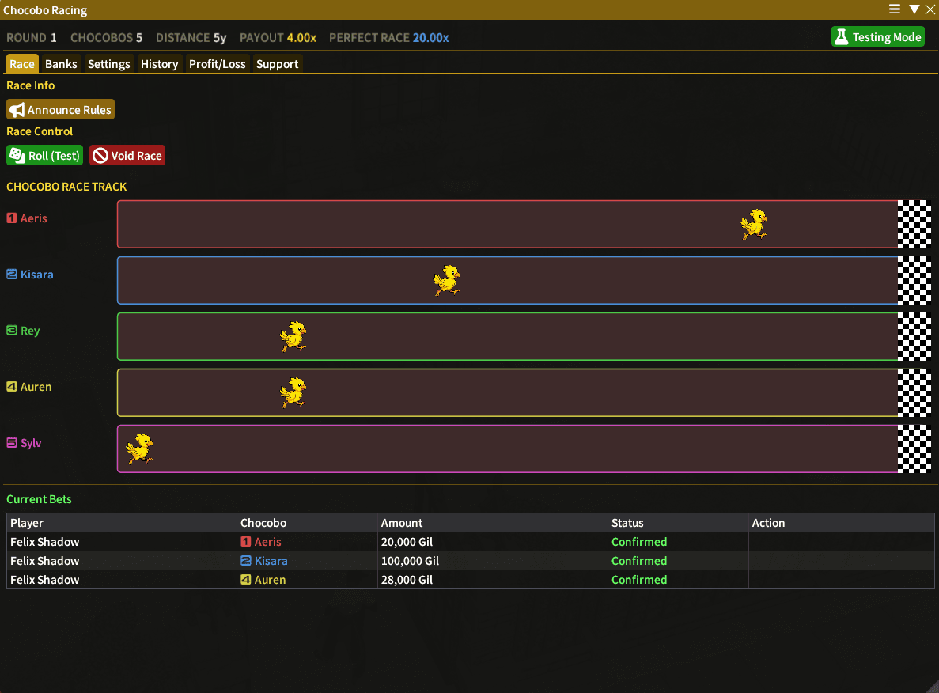Open the Support tab
The image size is (939, 693).
click(x=277, y=64)
